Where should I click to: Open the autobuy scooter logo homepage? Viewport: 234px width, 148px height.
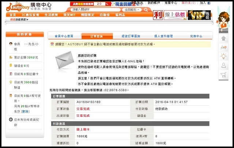pos(18,7)
